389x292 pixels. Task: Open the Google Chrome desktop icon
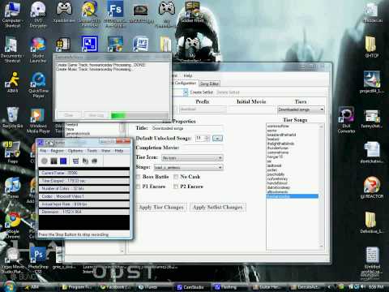[x=13, y=225]
